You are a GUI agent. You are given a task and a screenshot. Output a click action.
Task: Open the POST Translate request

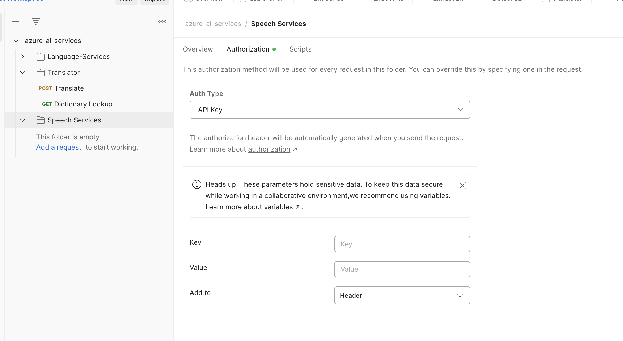(69, 88)
